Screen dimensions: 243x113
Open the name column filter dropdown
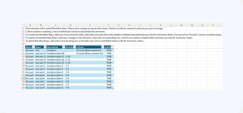click(x=45, y=47)
